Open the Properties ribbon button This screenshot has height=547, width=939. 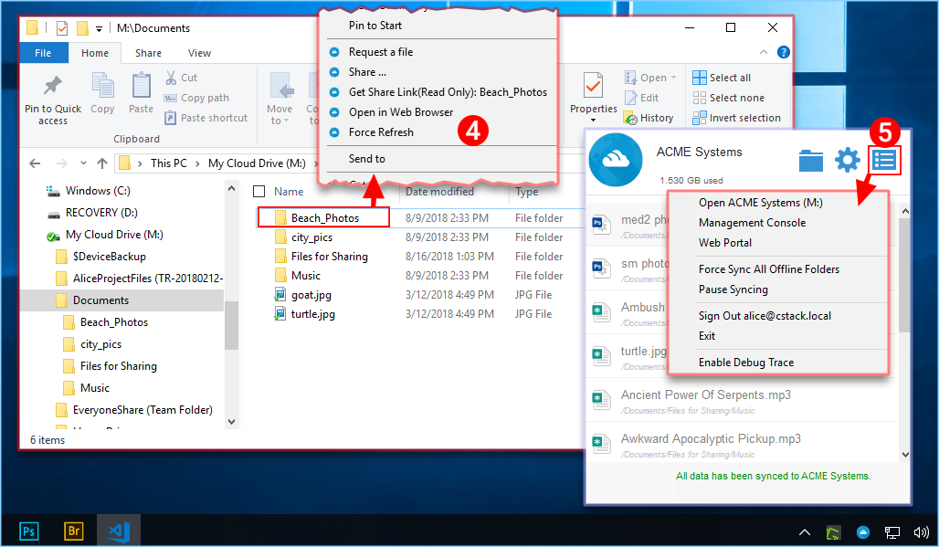594,96
